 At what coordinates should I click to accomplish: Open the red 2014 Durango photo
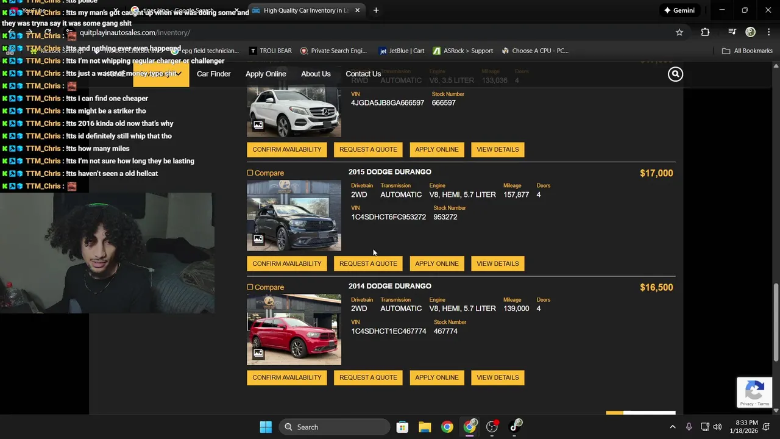point(294,329)
